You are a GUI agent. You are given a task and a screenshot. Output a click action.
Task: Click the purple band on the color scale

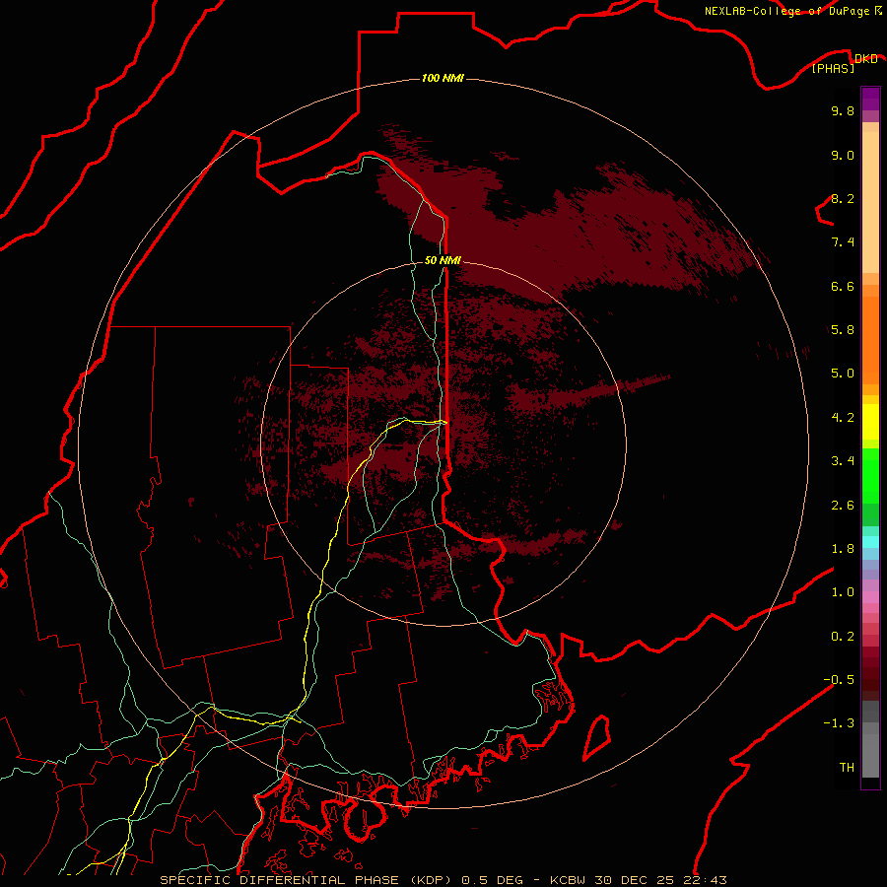click(x=870, y=99)
